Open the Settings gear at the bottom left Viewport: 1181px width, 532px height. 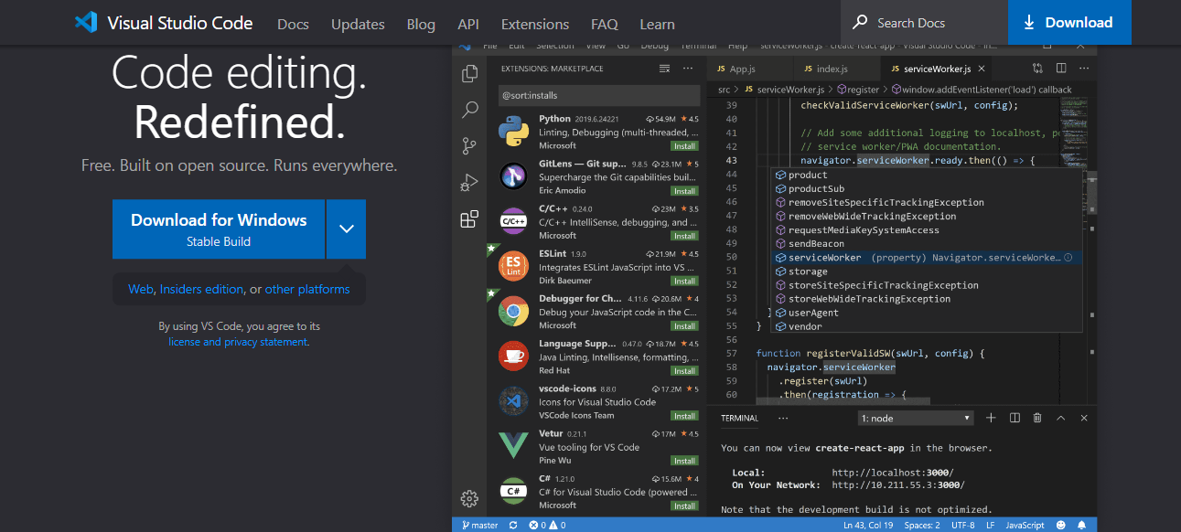(x=469, y=499)
